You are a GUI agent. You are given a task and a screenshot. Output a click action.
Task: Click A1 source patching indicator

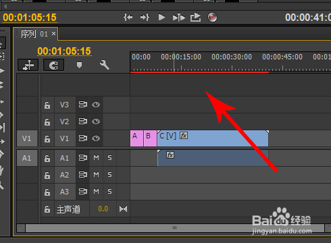pos(27,158)
